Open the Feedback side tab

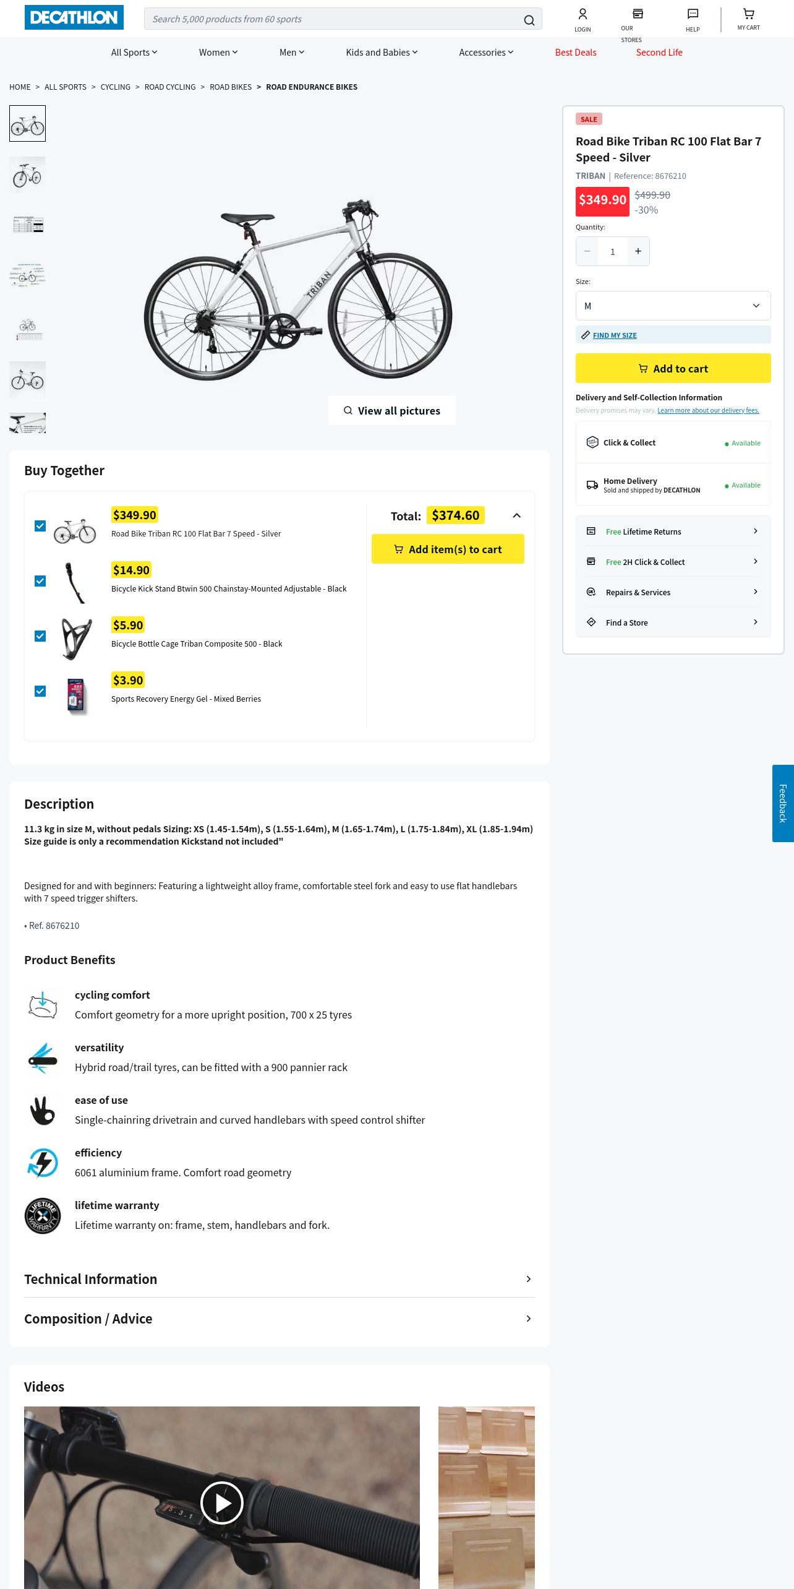pyautogui.click(x=783, y=803)
